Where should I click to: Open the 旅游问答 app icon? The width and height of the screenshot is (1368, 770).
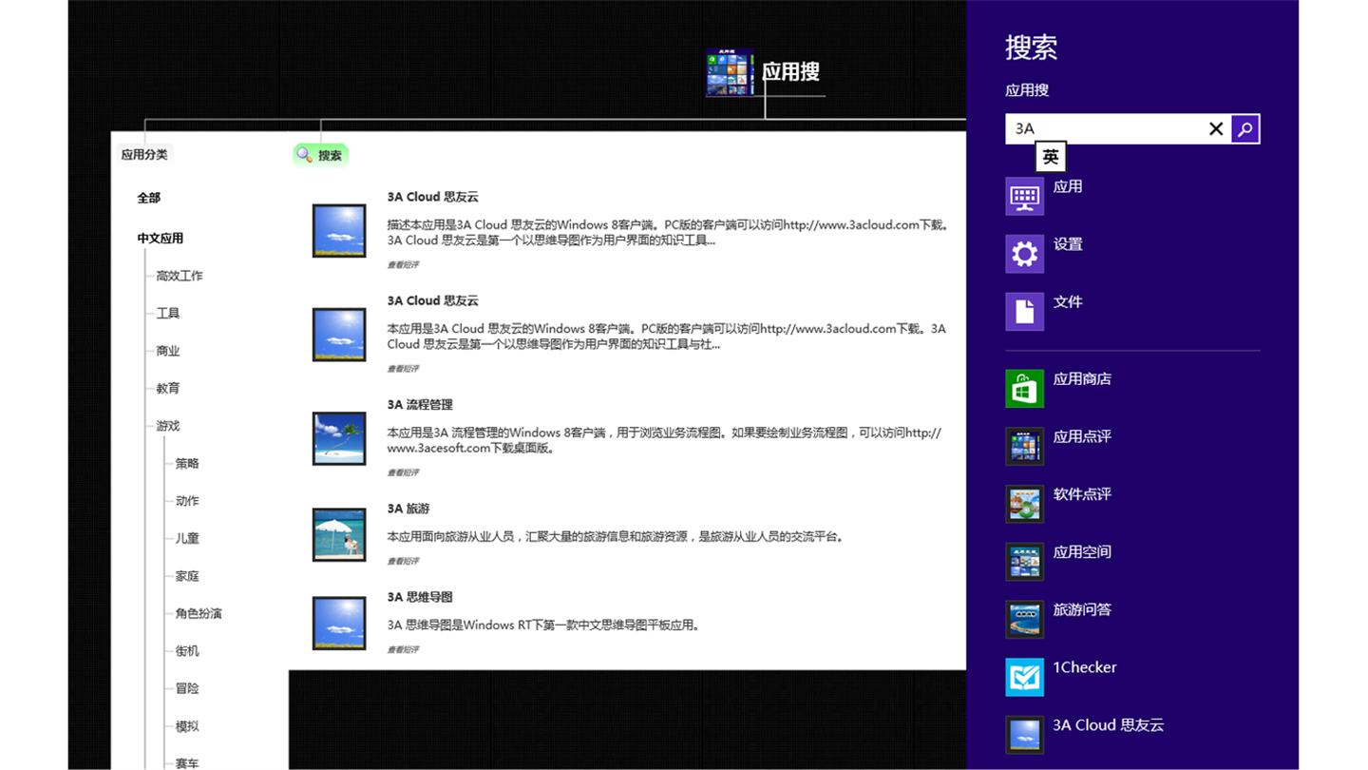pos(1024,619)
